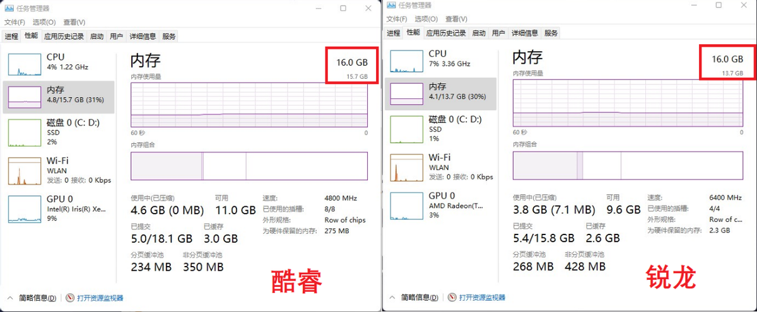Open resource monitor link in right window

point(482,298)
